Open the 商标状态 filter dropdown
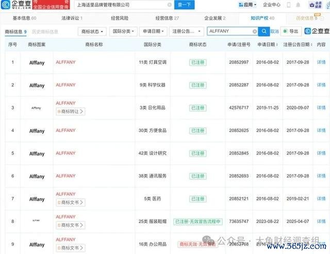Viewport: 330px width, 254px height. pyautogui.click(x=92, y=31)
